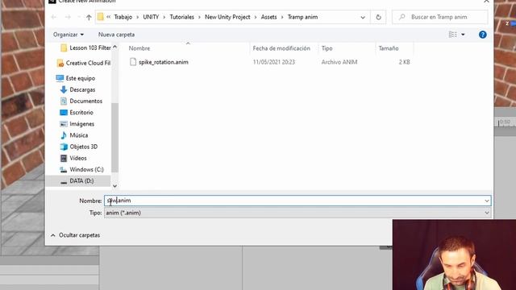Open Descargas folder in sidebar
The height and width of the screenshot is (290, 516).
pos(77,89)
